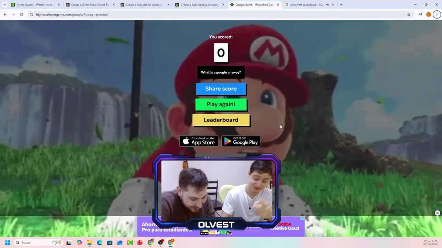Open the Windows Start menu
442x248 pixels.
click(7, 242)
